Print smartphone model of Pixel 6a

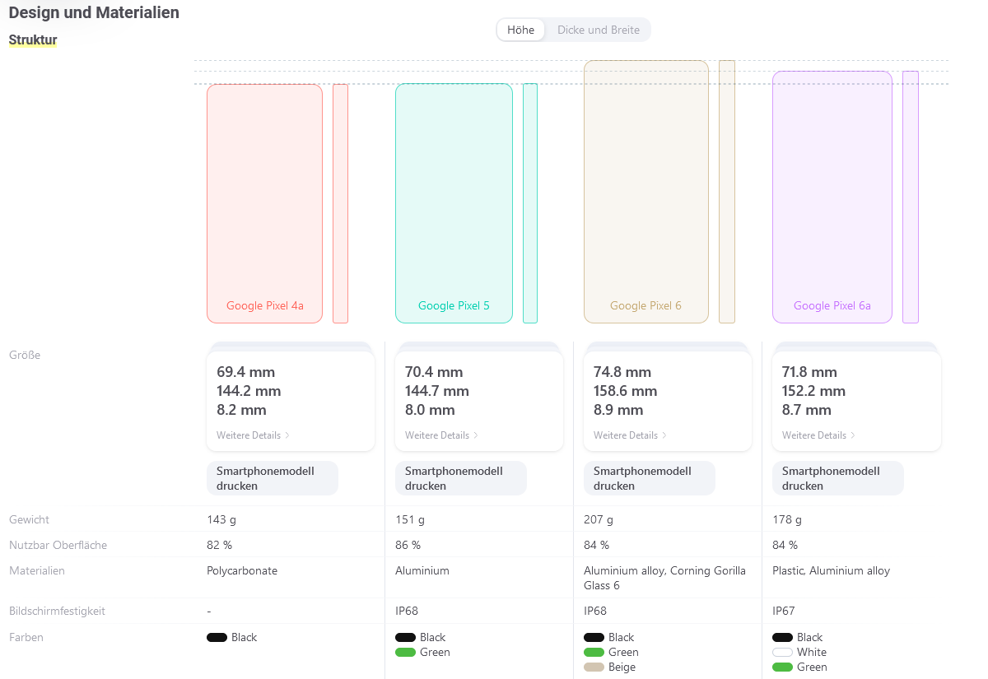pos(838,478)
